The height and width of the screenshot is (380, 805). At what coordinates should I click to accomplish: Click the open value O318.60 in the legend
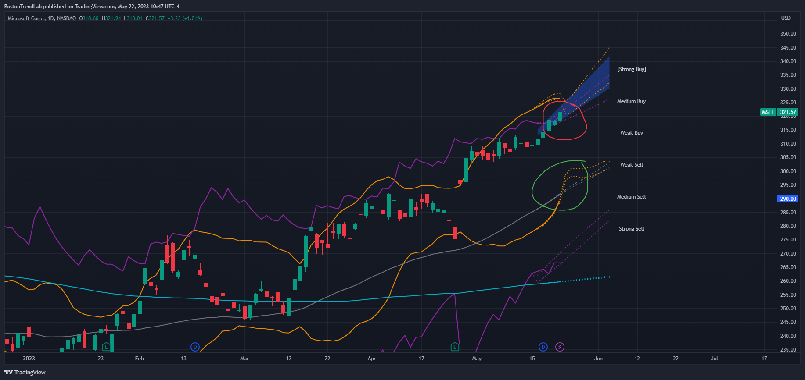(x=89, y=18)
